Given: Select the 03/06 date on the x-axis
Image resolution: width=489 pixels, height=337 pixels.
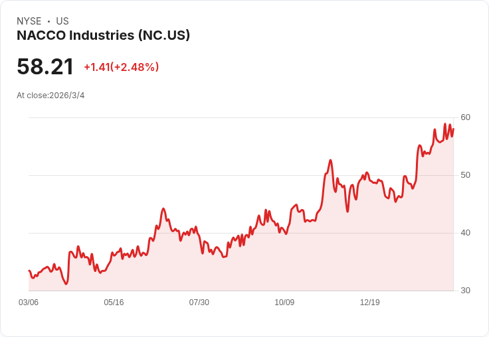Looking at the screenshot, I should 29,303.
